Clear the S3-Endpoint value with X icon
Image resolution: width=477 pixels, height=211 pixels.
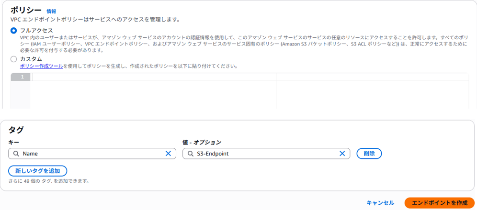tap(342, 154)
